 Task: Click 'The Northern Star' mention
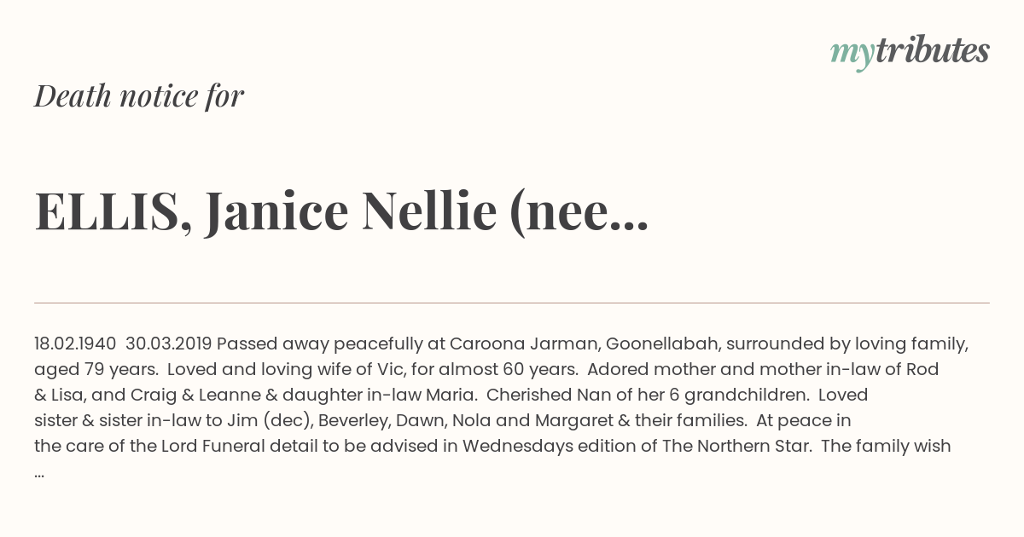click(736, 447)
